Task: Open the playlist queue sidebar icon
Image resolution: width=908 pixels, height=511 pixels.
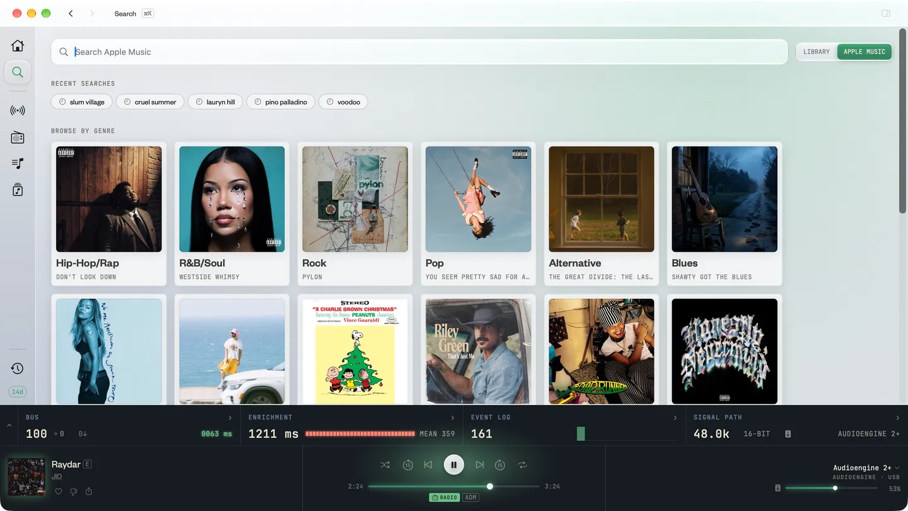Action: click(18, 163)
